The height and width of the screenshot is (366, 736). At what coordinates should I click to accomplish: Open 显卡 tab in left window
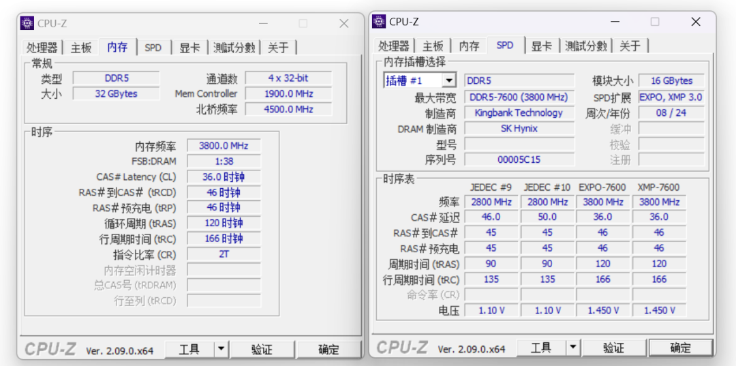(x=189, y=48)
